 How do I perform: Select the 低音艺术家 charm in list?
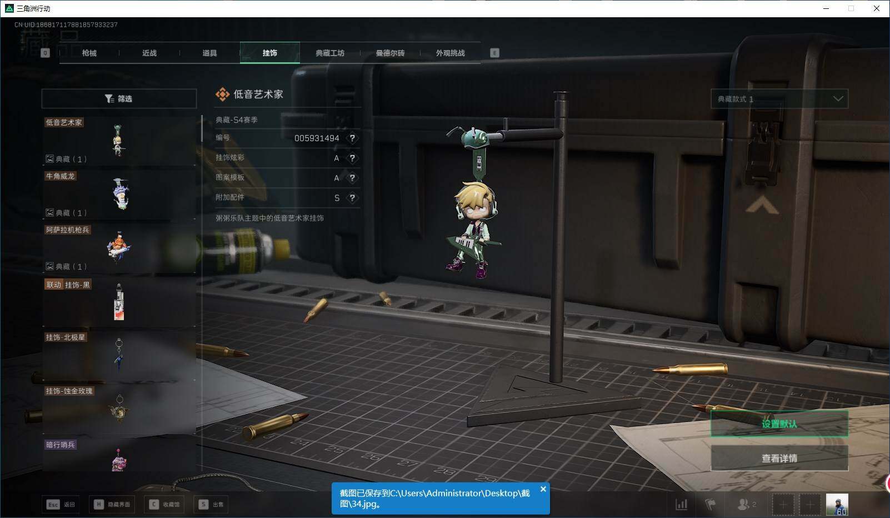tap(119, 141)
